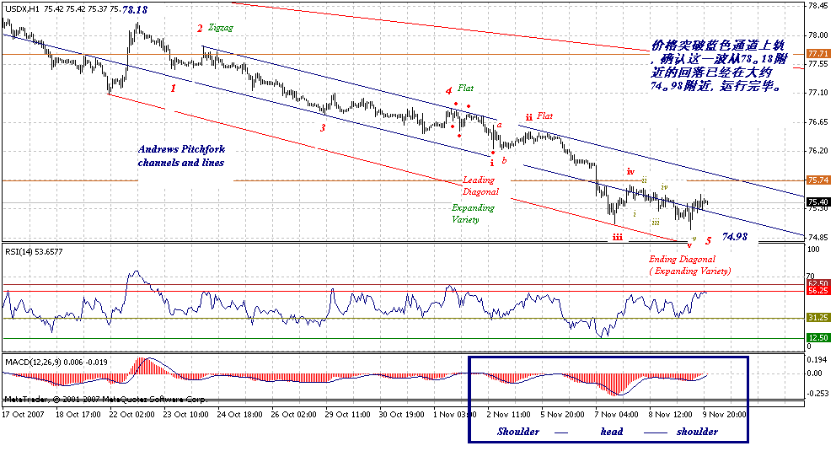The width and height of the screenshot is (836, 462).
Task: Click the red Flat label beside wave ii
Action: 545,115
